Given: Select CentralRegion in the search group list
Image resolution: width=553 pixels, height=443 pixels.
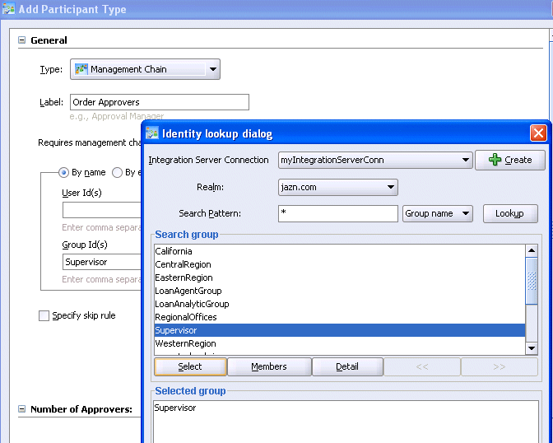Looking at the screenshot, I should pos(340,264).
